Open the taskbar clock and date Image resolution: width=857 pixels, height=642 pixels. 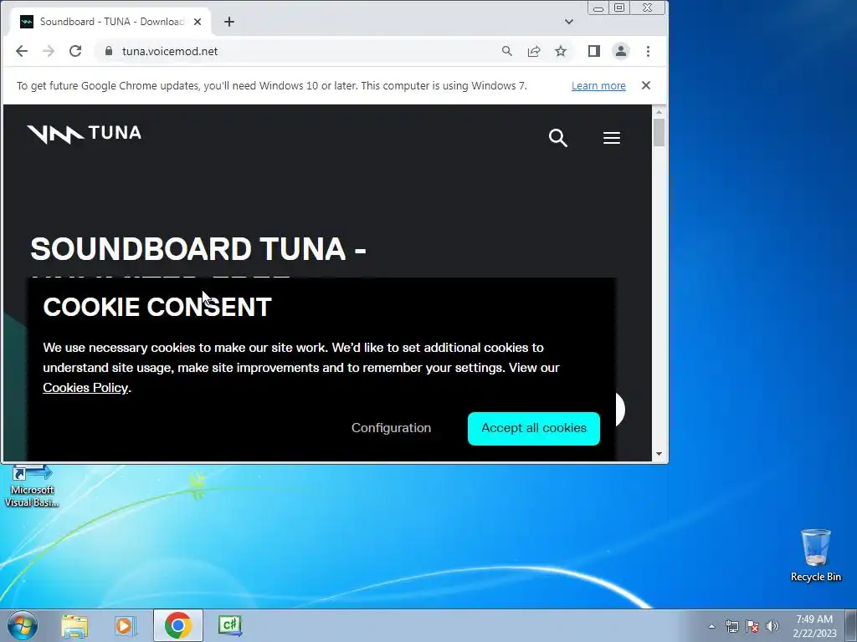(x=814, y=626)
